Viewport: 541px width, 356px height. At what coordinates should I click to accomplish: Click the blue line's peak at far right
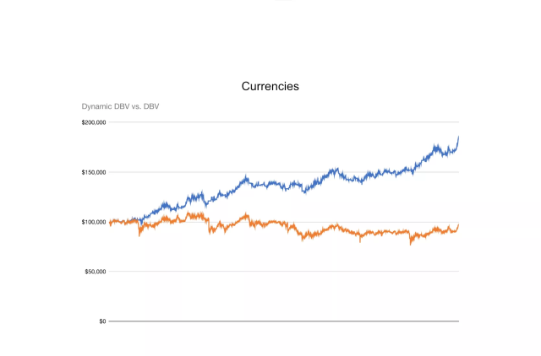tap(458, 137)
